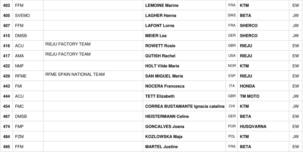This screenshot has width=303, height=152.
Task: Select TM MOTO manufacturer cell
Action: pyautogui.click(x=249, y=96)
